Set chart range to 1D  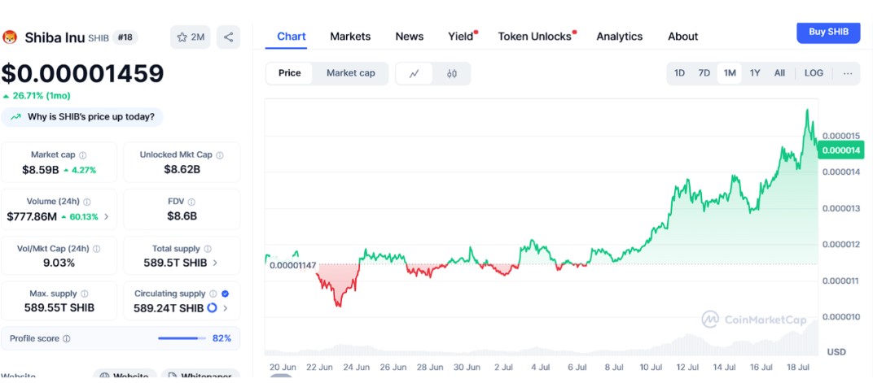679,73
